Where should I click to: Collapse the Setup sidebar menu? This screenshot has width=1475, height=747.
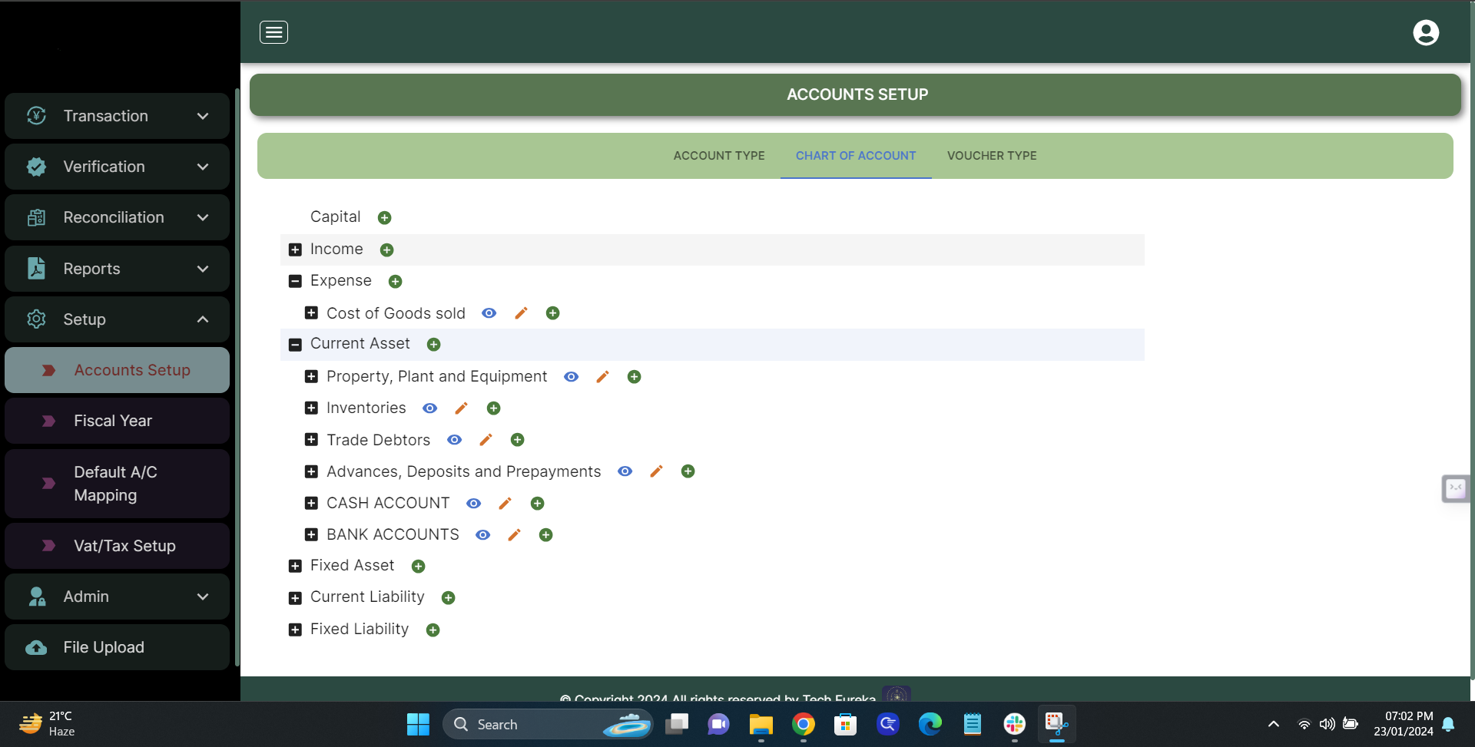click(118, 319)
